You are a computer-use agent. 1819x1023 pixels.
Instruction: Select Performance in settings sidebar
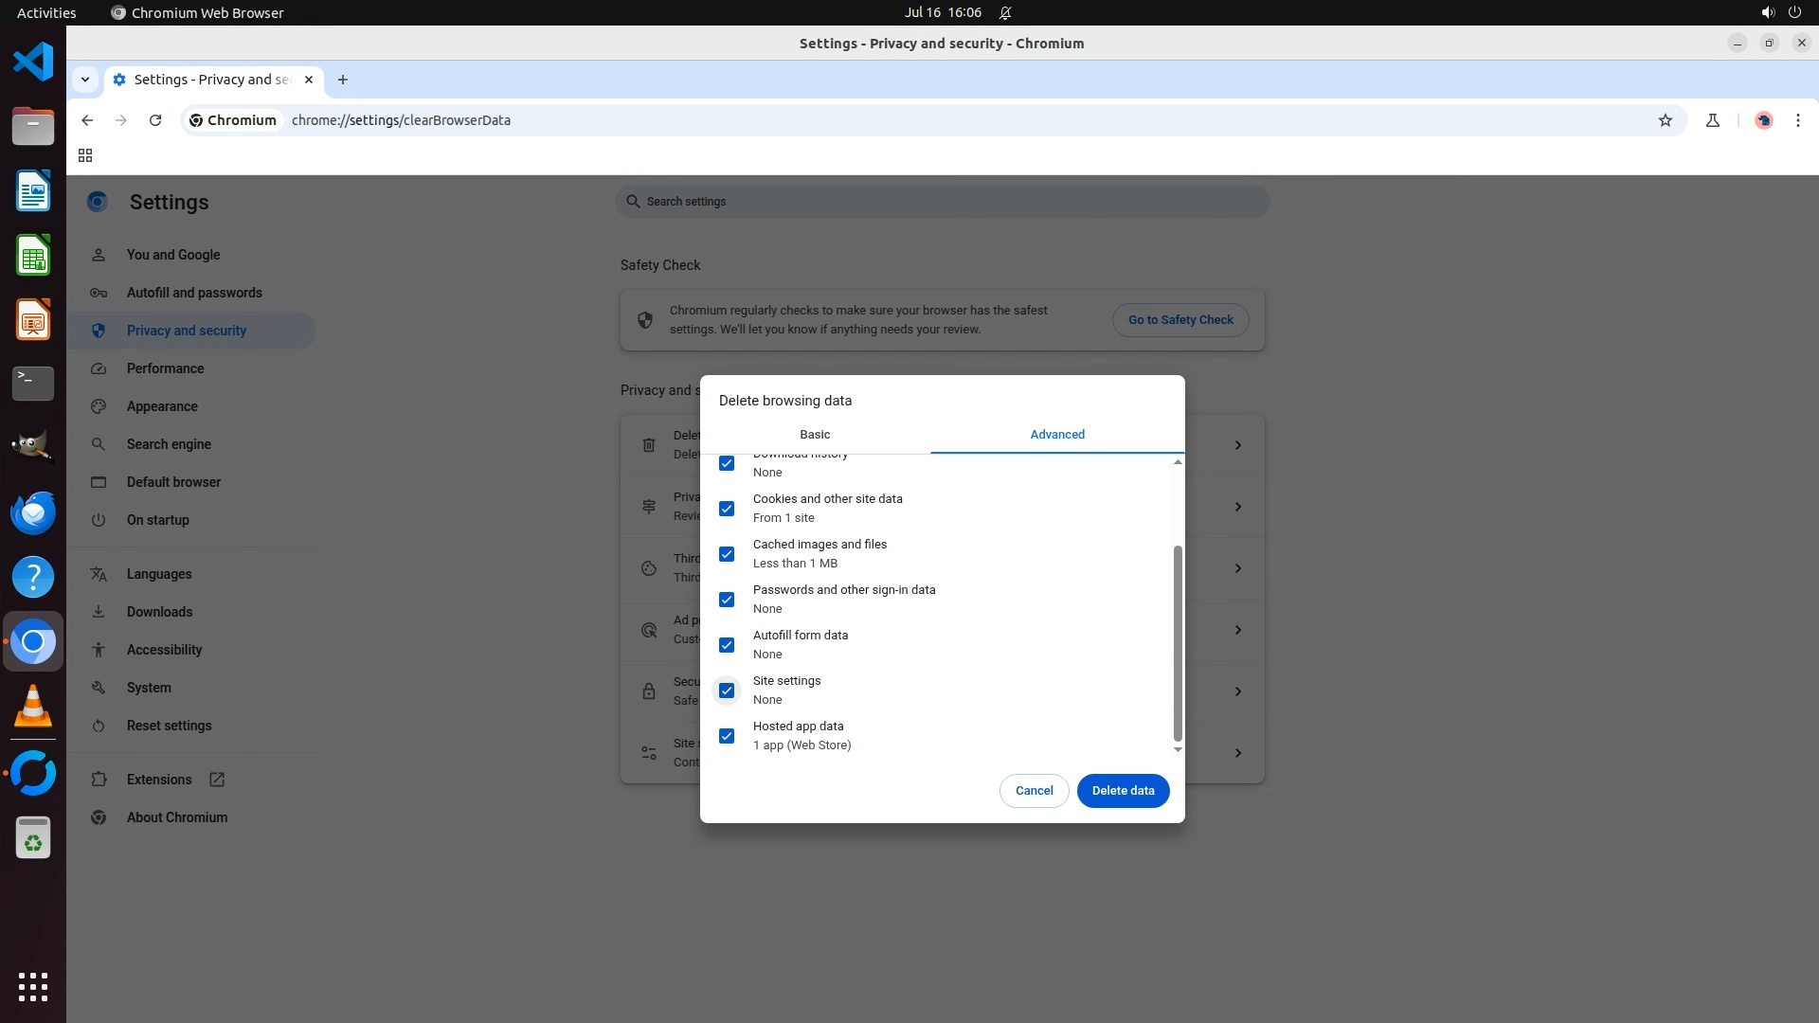[x=166, y=368]
